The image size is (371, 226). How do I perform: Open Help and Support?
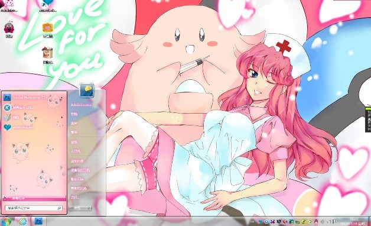79,188
